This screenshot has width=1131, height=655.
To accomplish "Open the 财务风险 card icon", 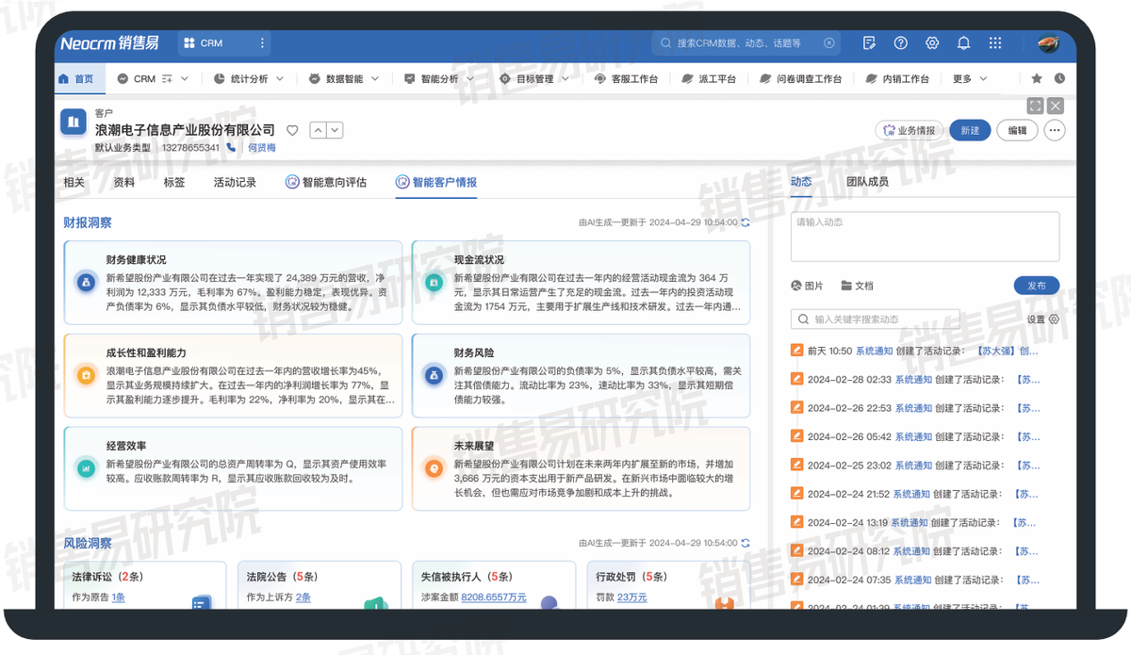I will coord(434,374).
